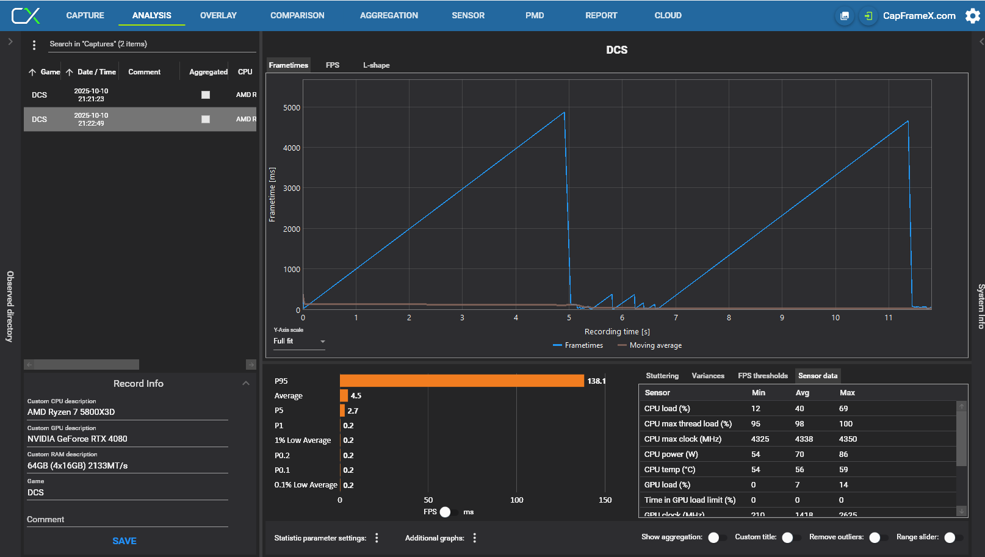This screenshot has width=985, height=557.
Task: Click the CapFrameX.com link
Action: [x=919, y=16]
